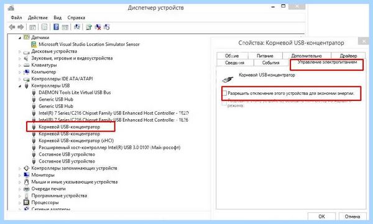Enable the 'Разрешить отключение этого устройства' checkbox
373x224 pixels.
[x=224, y=93]
